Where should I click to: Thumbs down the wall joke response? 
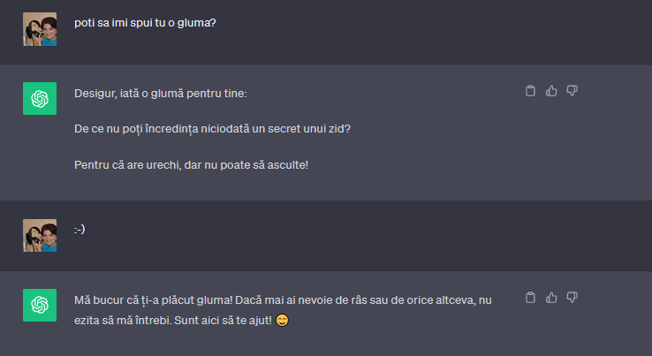pyautogui.click(x=572, y=90)
